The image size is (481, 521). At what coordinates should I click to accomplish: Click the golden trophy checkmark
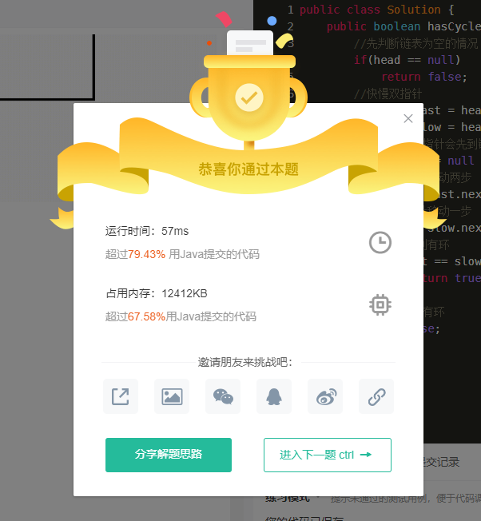249,97
